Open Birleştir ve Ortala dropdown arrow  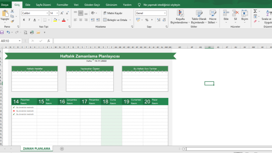point(130,20)
